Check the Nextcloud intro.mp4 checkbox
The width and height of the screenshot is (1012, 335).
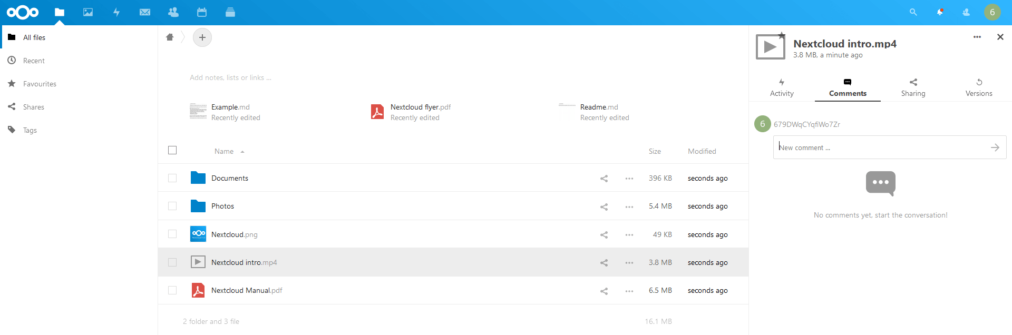click(x=172, y=262)
